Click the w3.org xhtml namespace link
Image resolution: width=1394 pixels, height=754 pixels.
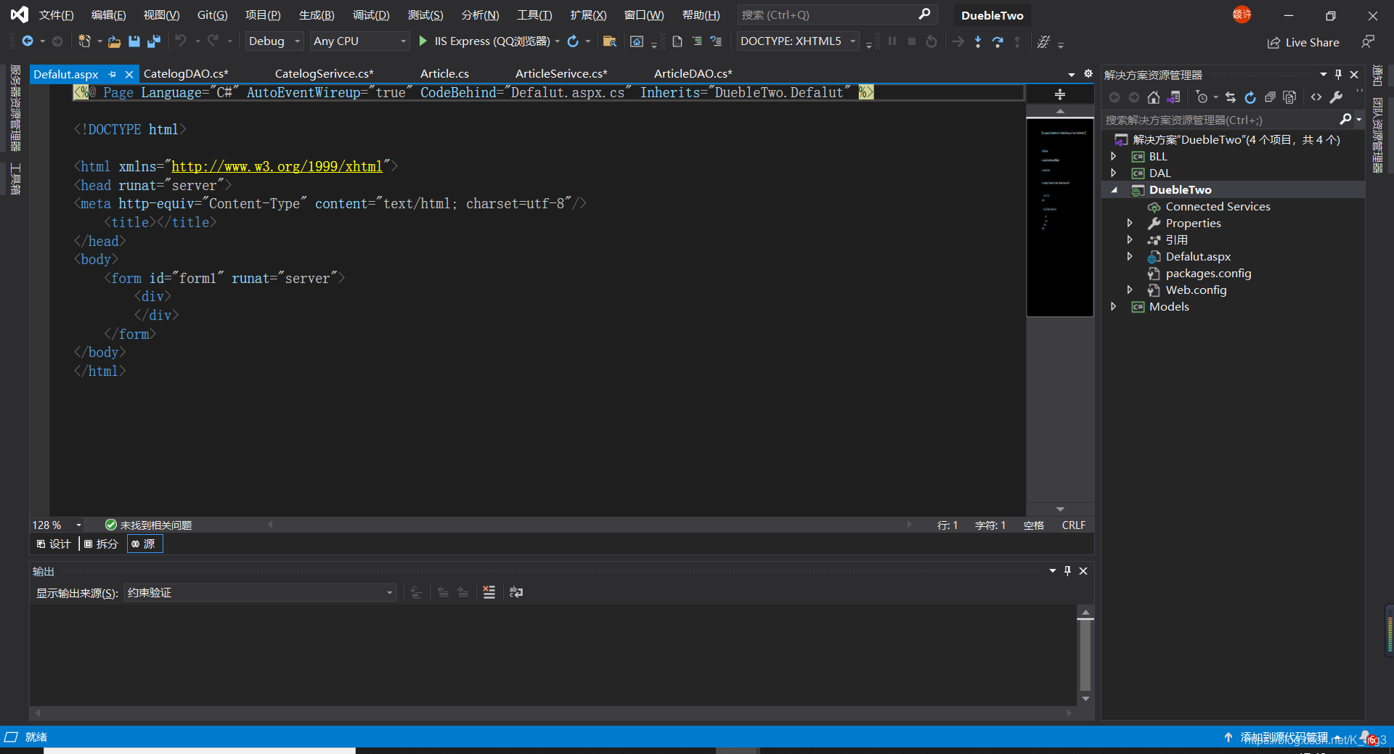point(277,166)
